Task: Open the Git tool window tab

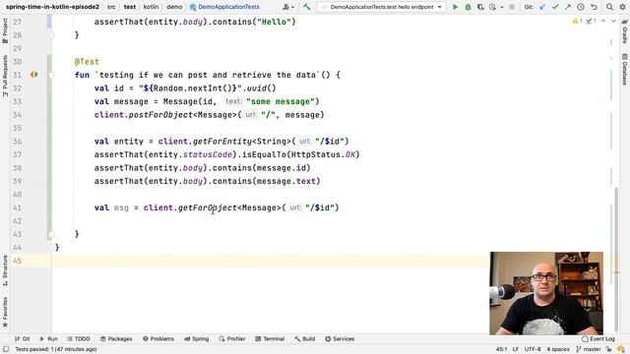Action: click(22, 338)
